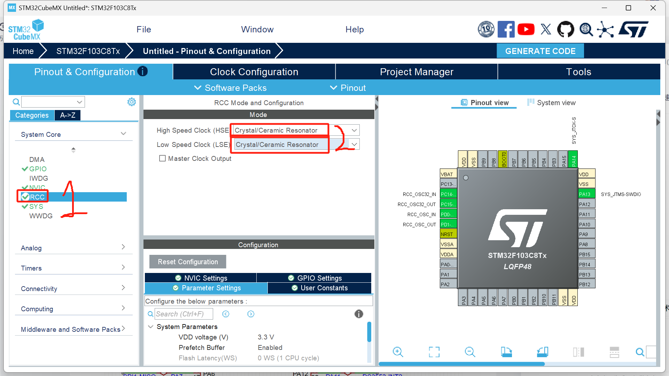Open the High Speed Clock HSE dropdown
Image resolution: width=669 pixels, height=376 pixels.
354,130
